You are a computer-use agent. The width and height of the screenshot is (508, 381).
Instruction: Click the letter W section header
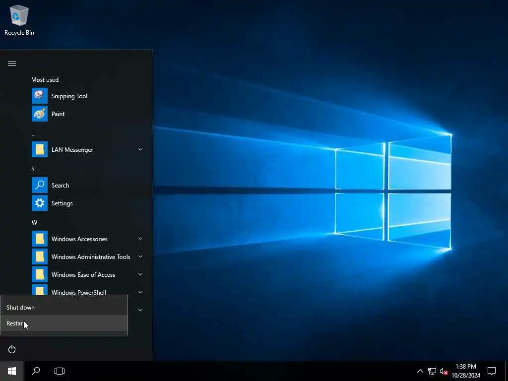point(34,223)
